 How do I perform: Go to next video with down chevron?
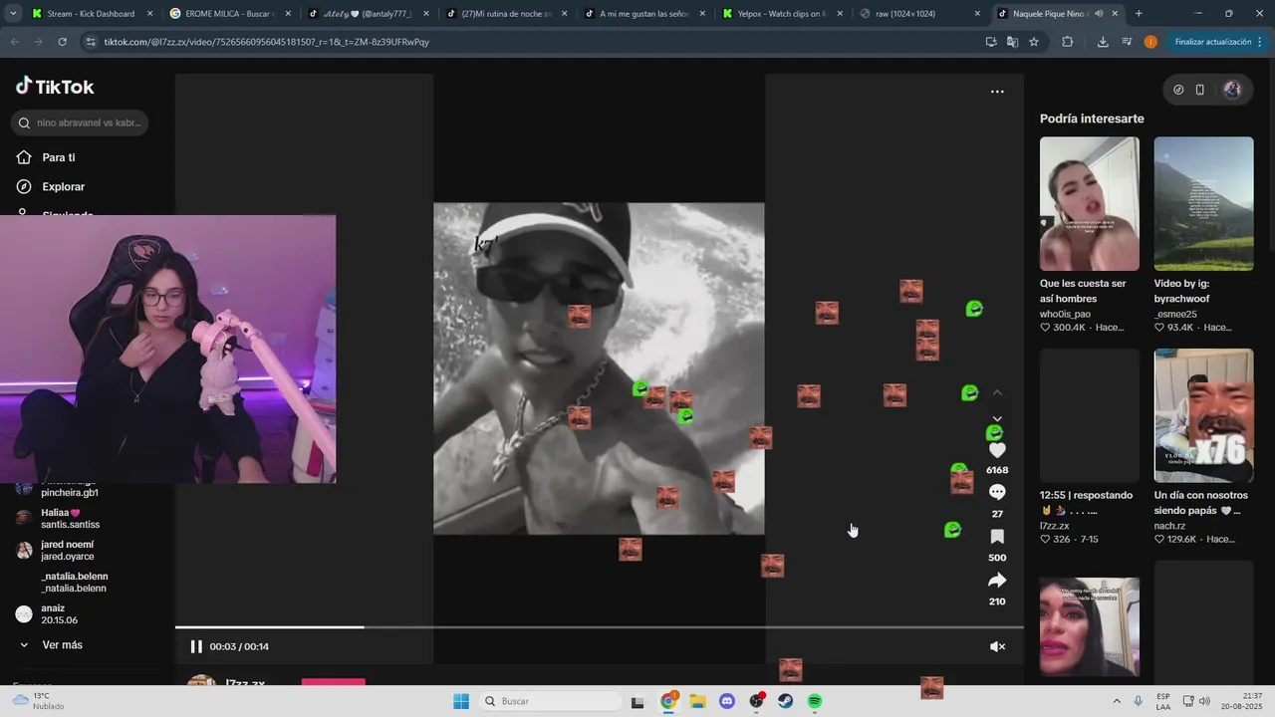[x=997, y=418]
